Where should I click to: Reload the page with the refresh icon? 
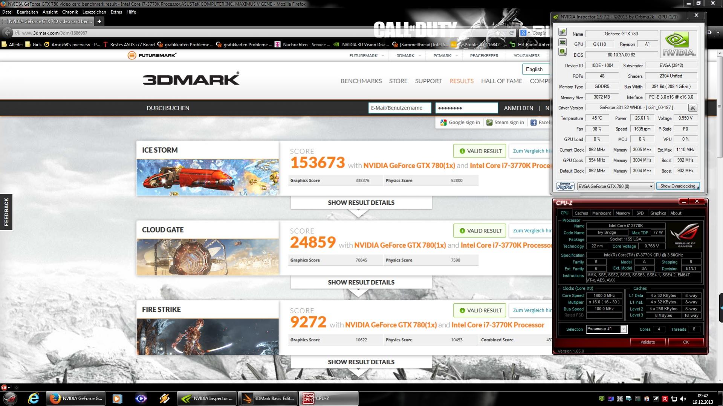pos(511,33)
